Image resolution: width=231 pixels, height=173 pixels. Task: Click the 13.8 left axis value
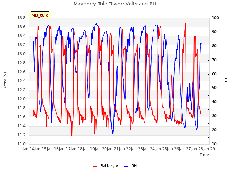click(22, 18)
